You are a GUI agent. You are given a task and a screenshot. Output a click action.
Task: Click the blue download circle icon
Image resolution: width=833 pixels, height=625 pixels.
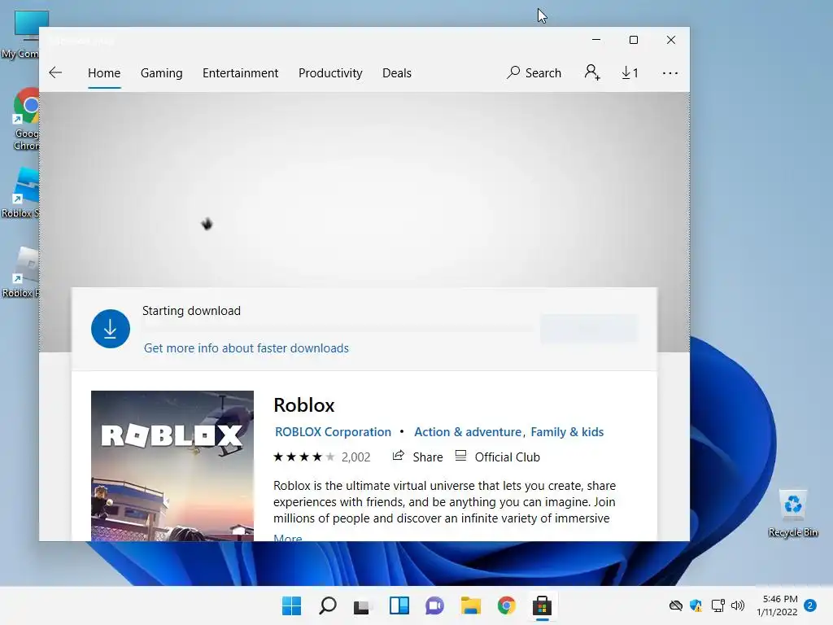pyautogui.click(x=111, y=329)
